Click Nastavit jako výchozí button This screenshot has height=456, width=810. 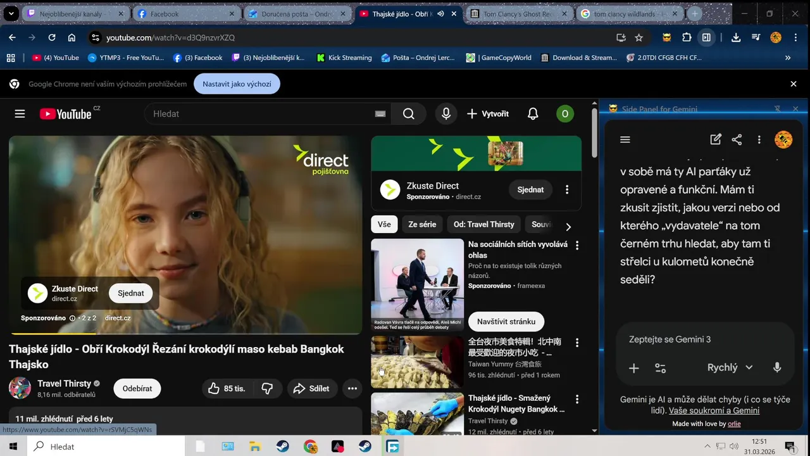(237, 84)
